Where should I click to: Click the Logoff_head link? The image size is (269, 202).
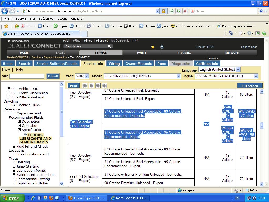(x=249, y=47)
